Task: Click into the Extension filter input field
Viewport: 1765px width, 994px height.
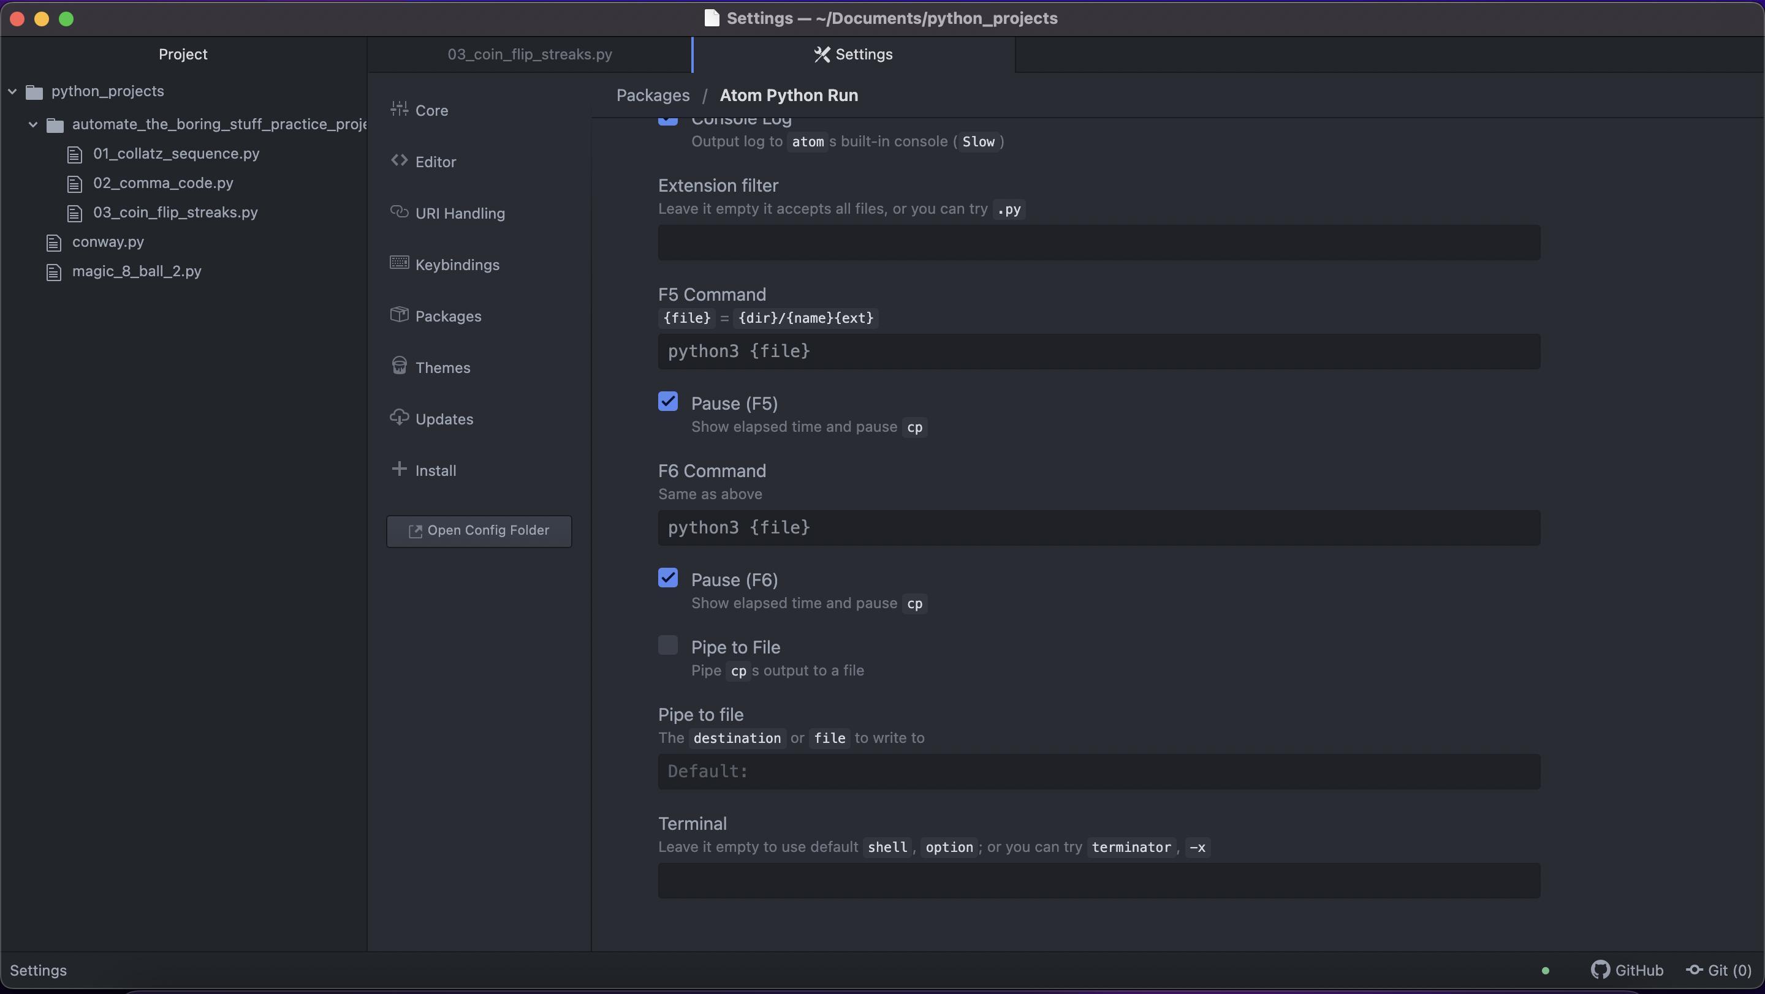Action: pyautogui.click(x=1098, y=243)
